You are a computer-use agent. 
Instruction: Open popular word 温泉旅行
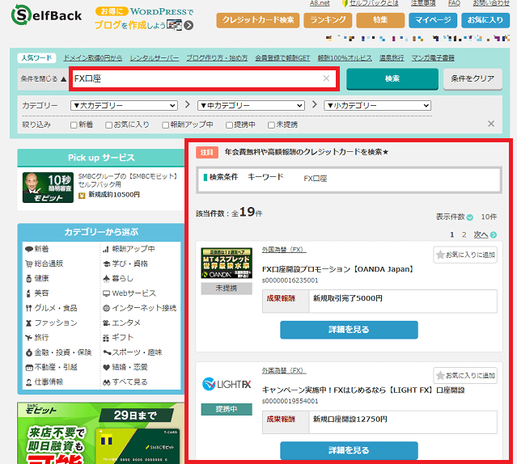392,58
